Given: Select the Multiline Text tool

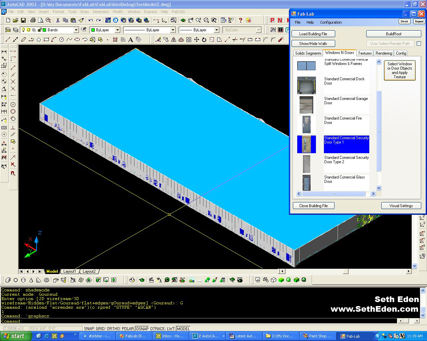Looking at the screenshot, I should tap(130, 40).
